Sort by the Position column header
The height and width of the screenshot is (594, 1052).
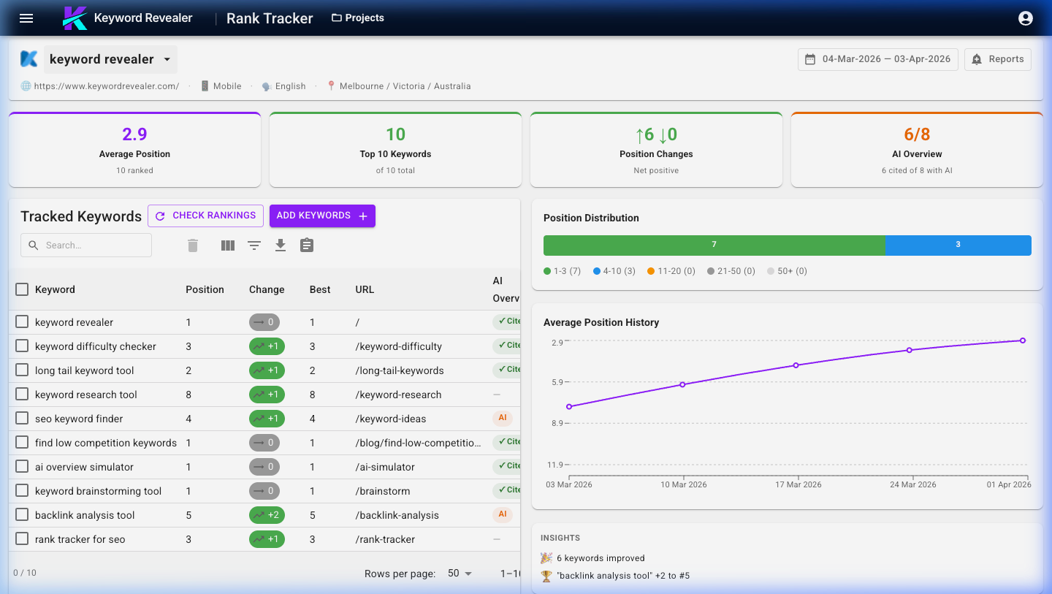pyautogui.click(x=205, y=289)
